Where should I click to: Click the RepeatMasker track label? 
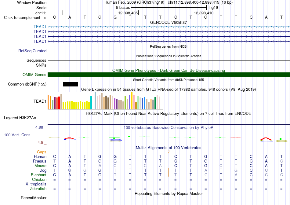[34, 198]
